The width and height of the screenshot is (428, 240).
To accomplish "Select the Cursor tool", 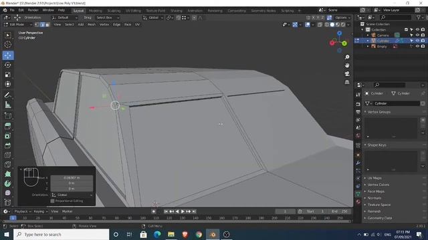I will click(x=7, y=45).
